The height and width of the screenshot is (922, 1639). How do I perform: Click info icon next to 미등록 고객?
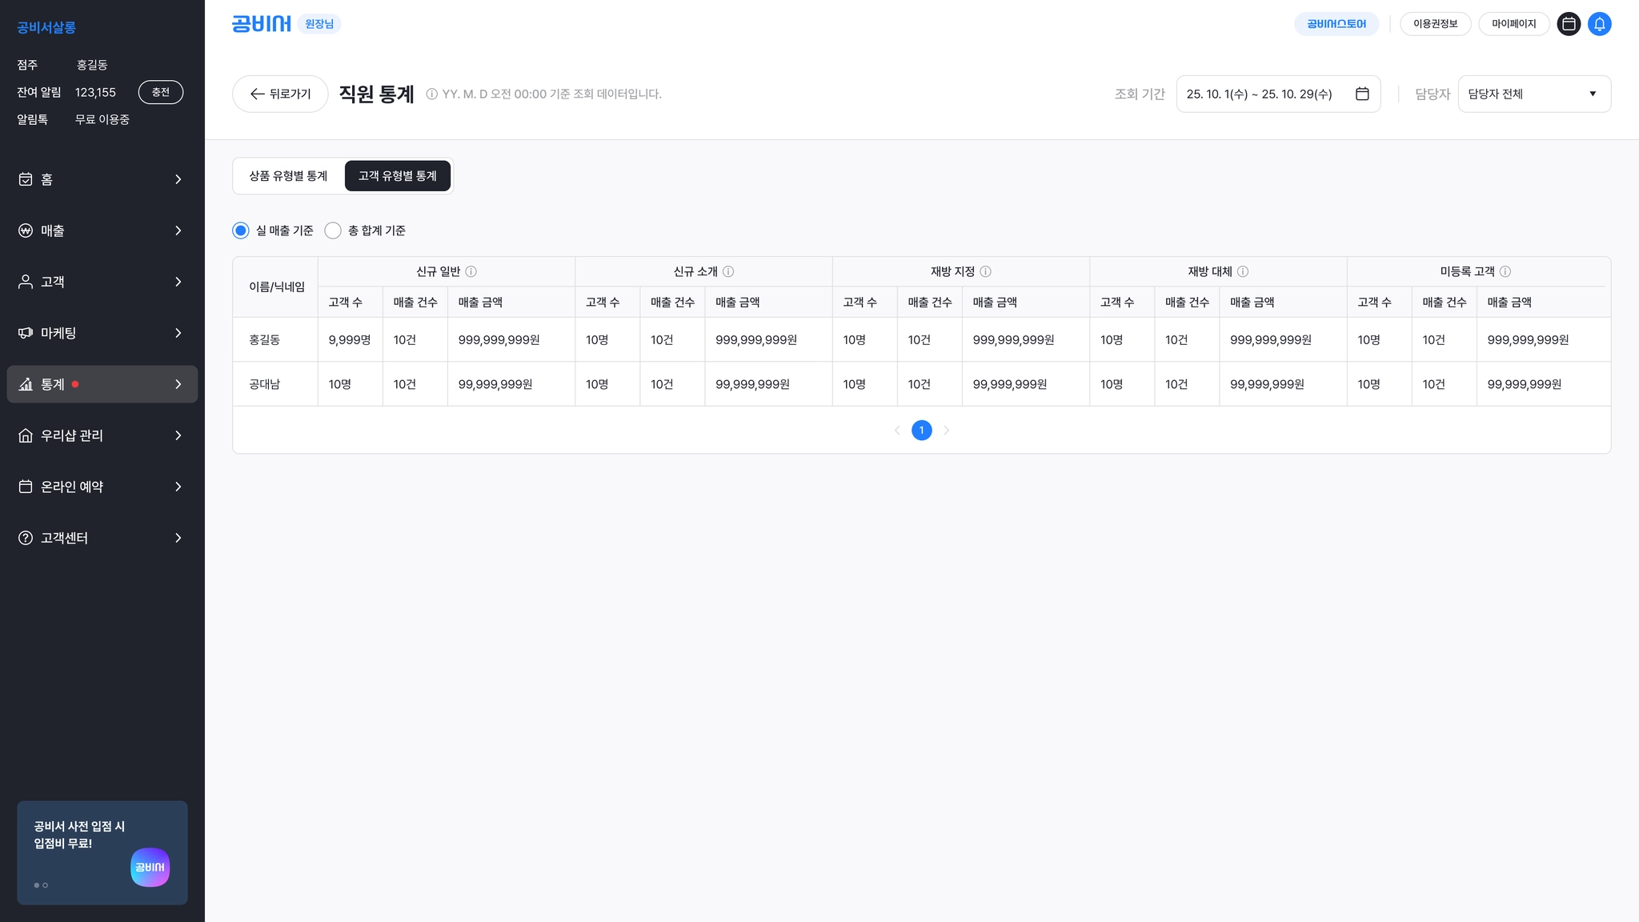(x=1505, y=271)
